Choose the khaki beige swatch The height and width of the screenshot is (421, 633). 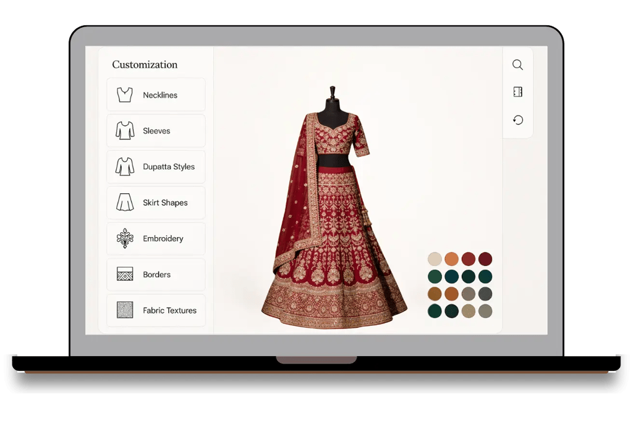(x=469, y=311)
